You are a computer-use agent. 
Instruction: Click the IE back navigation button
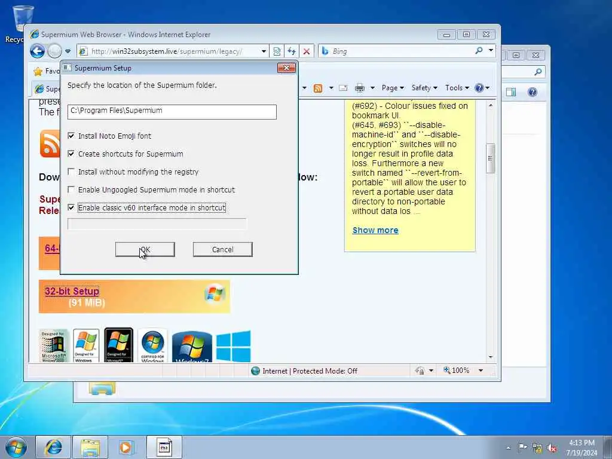38,51
